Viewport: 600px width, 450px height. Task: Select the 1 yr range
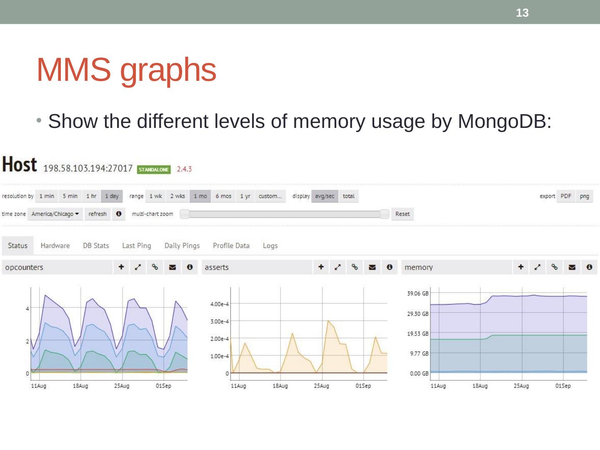pyautogui.click(x=245, y=196)
